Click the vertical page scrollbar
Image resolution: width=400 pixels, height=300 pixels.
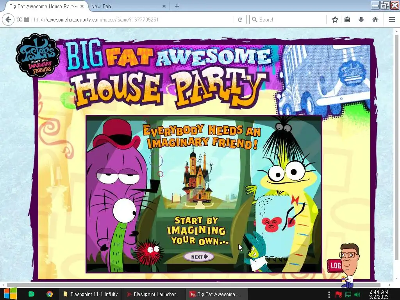396,147
